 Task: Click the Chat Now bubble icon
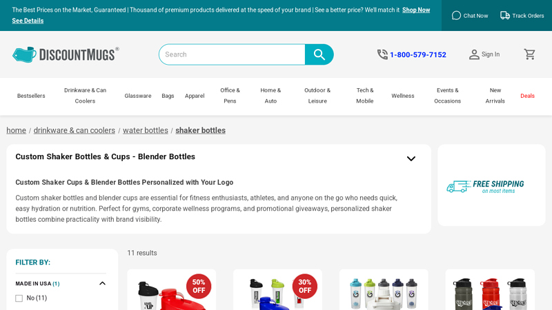click(x=456, y=15)
